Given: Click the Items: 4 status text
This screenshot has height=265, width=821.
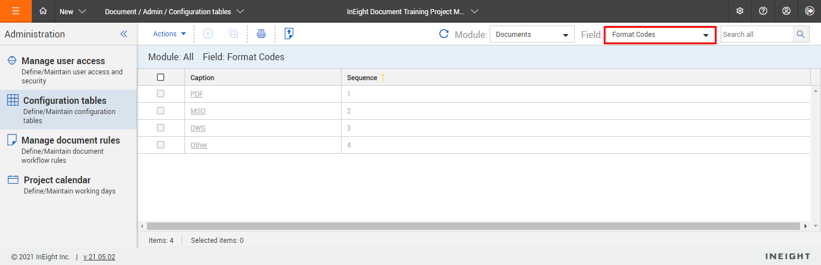Looking at the screenshot, I should pos(161,240).
